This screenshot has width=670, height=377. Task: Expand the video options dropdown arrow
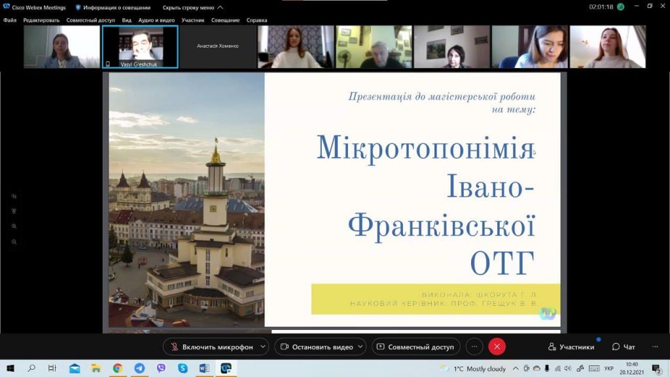coord(362,347)
